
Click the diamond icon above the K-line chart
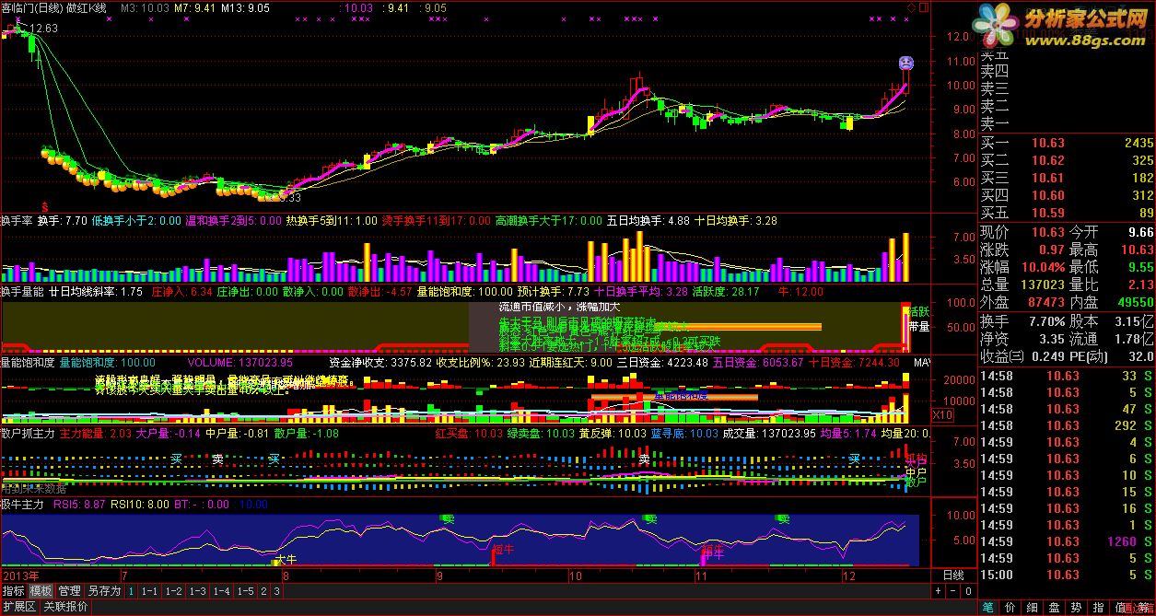pos(912,7)
